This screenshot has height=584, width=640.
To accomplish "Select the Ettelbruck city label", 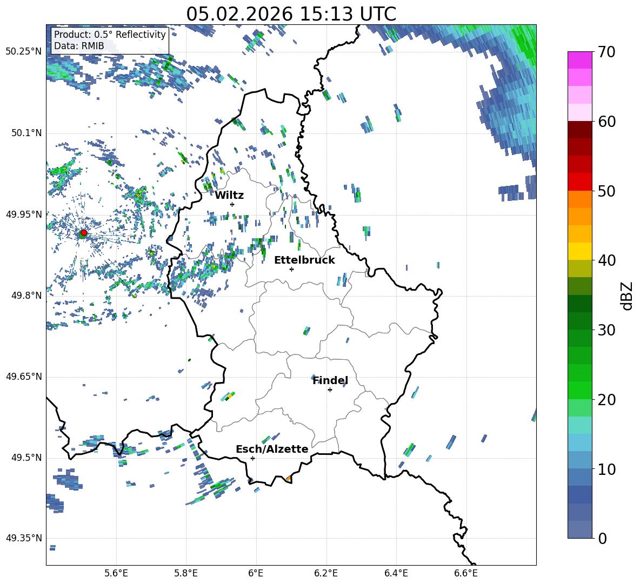I will tap(304, 260).
